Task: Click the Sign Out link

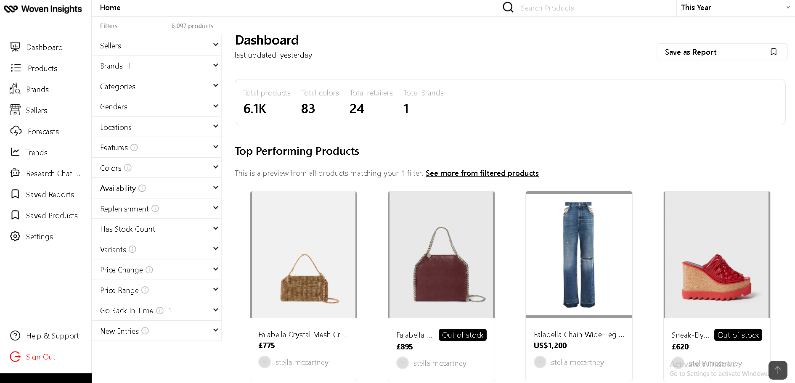Action: 40,357
